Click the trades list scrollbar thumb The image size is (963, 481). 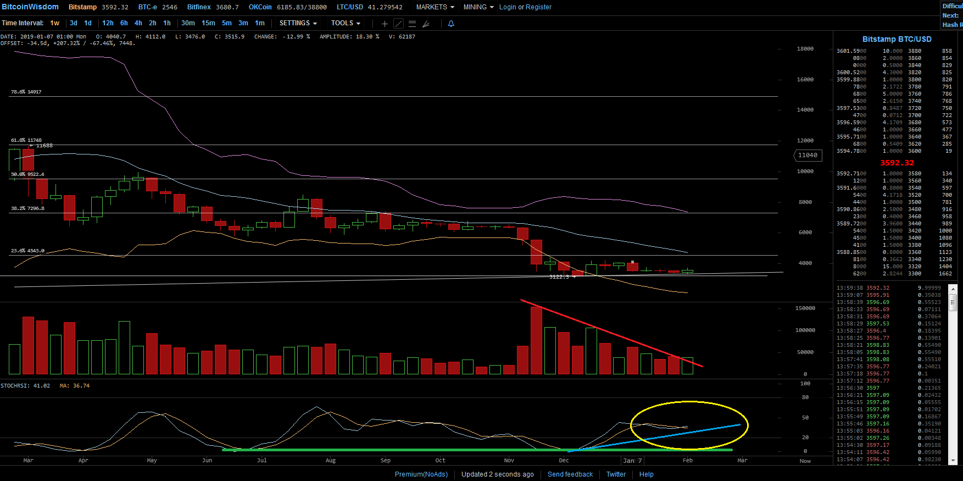coord(953,302)
